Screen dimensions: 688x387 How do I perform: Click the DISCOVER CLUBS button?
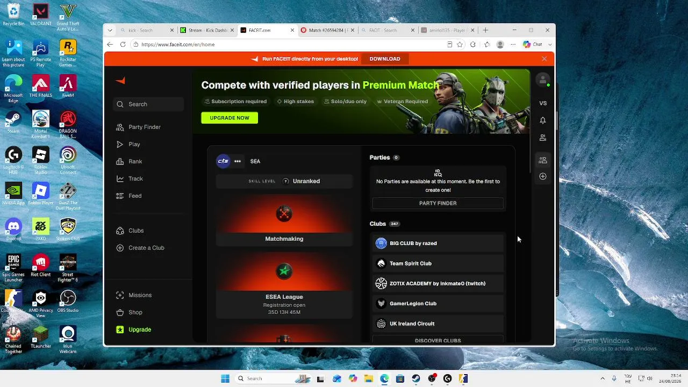point(438,340)
